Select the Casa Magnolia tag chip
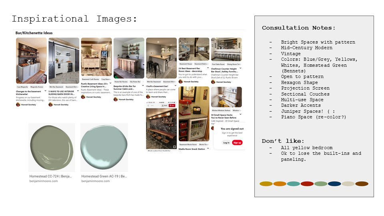This screenshot has width=384, height=216. [23, 86]
